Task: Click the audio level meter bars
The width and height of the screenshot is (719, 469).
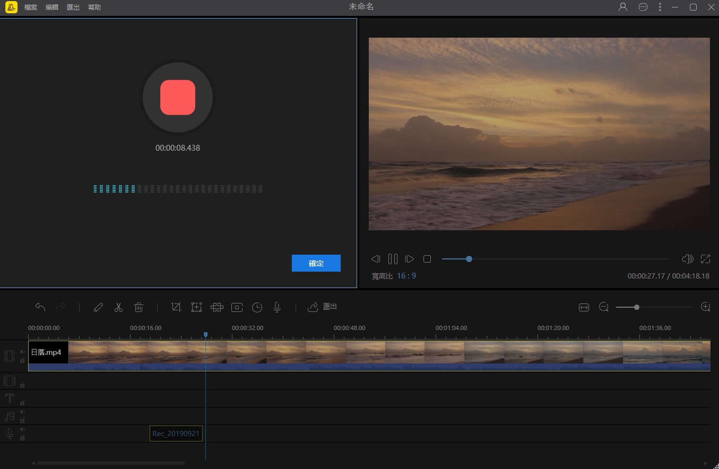Action: point(178,189)
